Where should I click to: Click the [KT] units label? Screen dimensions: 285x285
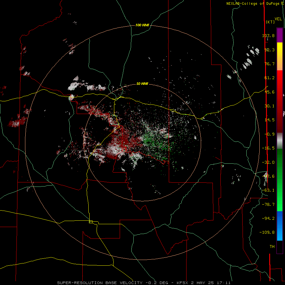click(x=270, y=22)
